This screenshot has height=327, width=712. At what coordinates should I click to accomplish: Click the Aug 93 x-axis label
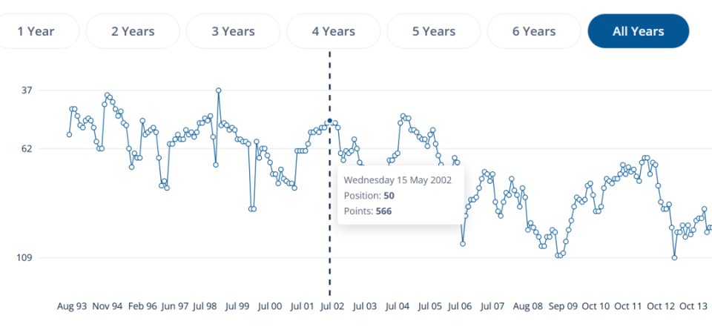pos(72,306)
